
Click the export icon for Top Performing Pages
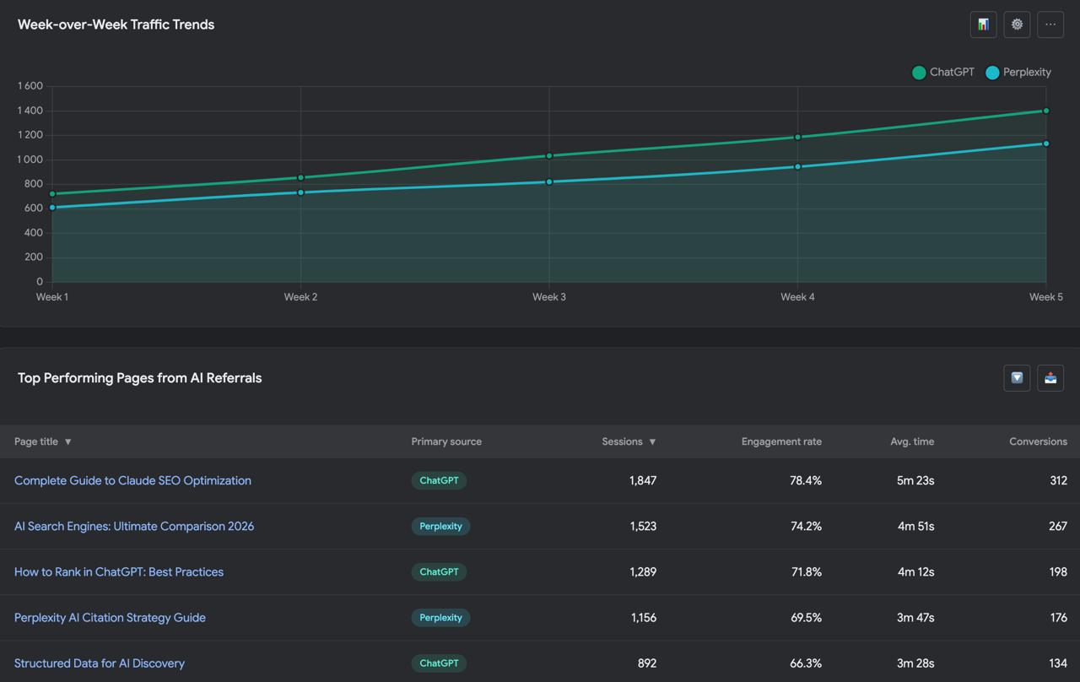(x=1050, y=378)
